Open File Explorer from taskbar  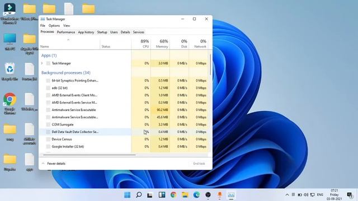click(185, 195)
